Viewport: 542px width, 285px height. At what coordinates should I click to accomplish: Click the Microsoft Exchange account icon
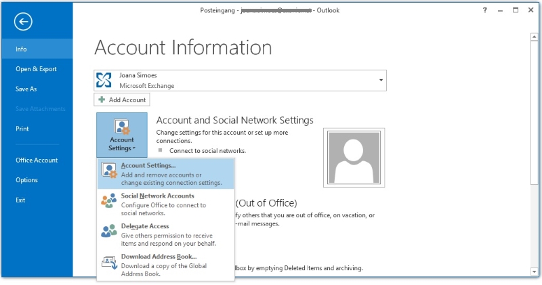[104, 80]
